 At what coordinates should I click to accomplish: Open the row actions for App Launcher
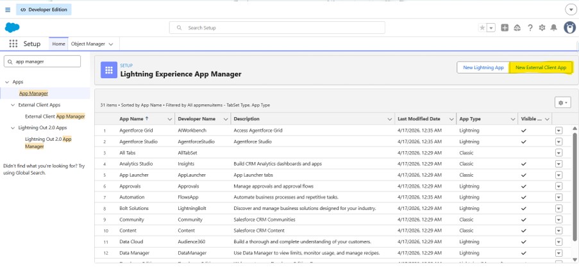(558, 175)
